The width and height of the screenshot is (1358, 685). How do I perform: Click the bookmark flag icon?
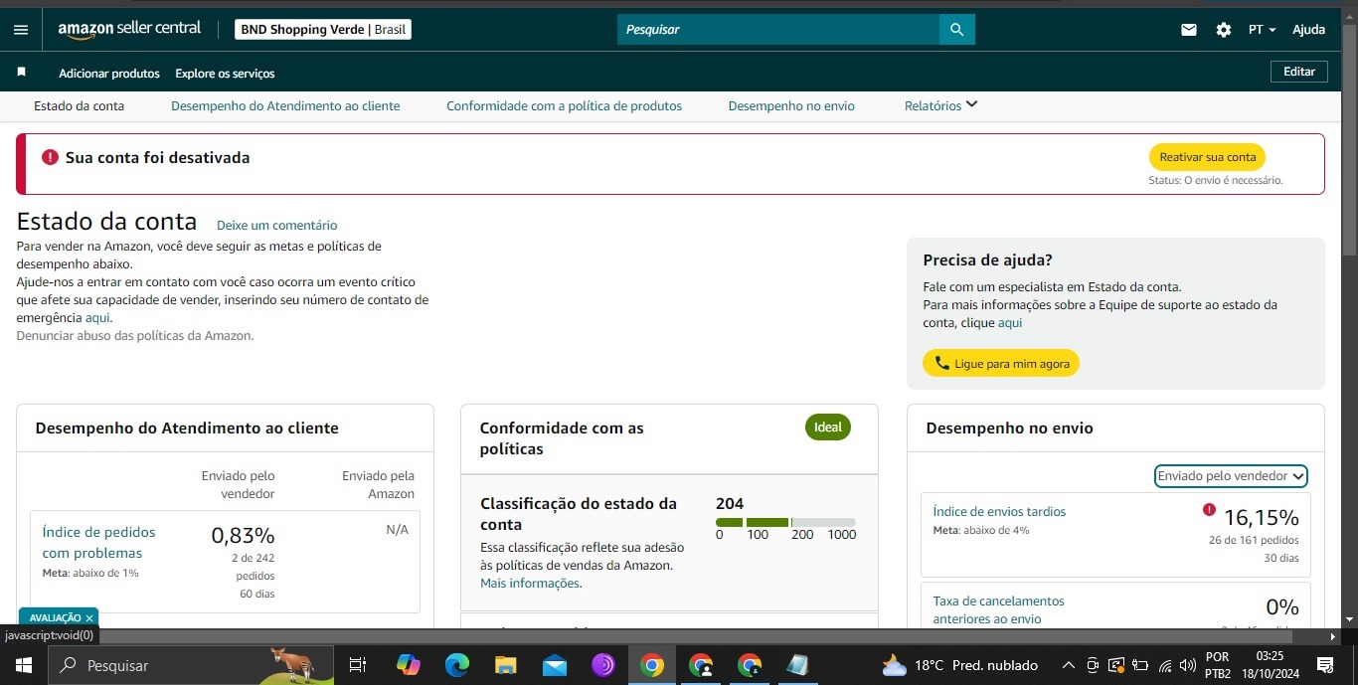21,73
